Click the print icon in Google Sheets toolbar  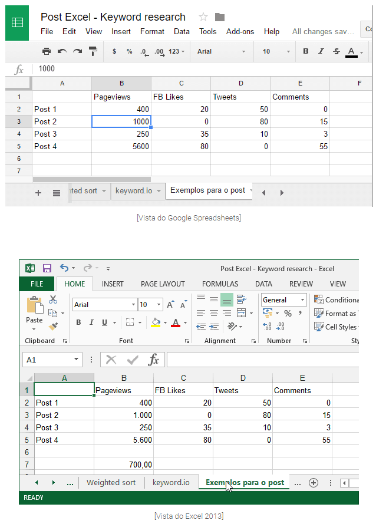[x=47, y=52]
